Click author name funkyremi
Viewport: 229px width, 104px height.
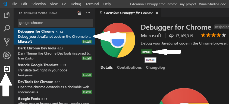click(x=25, y=75)
